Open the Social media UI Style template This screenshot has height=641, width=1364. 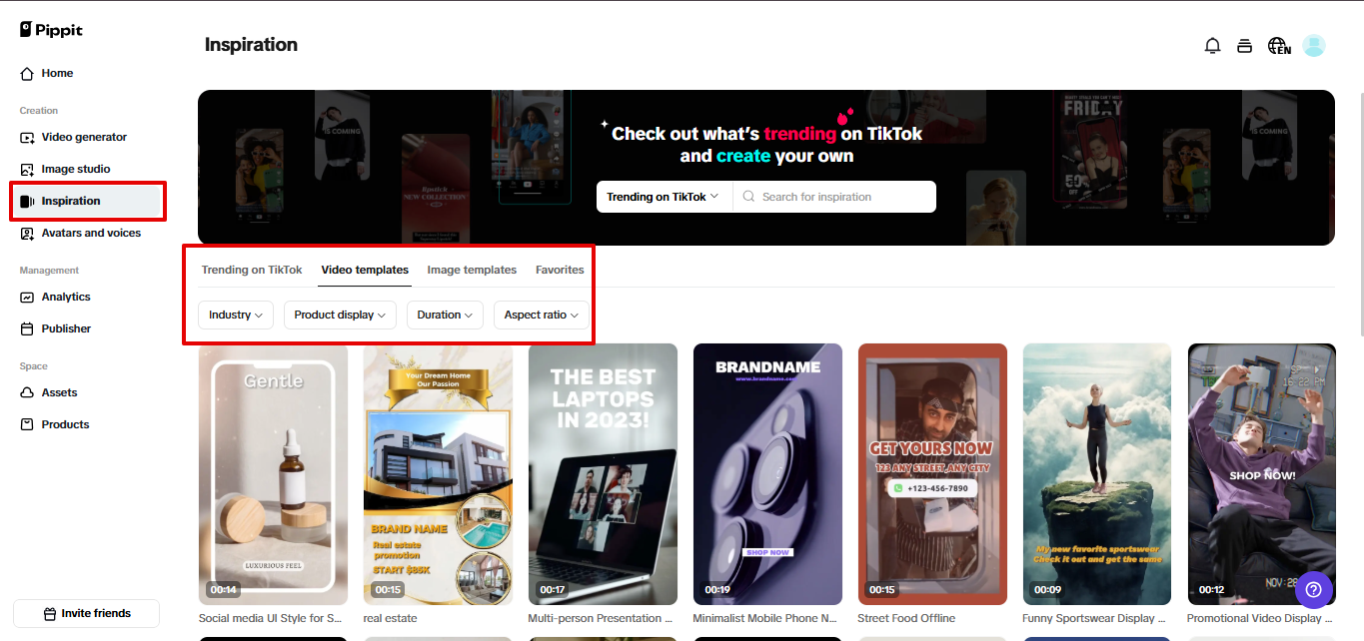(x=273, y=474)
